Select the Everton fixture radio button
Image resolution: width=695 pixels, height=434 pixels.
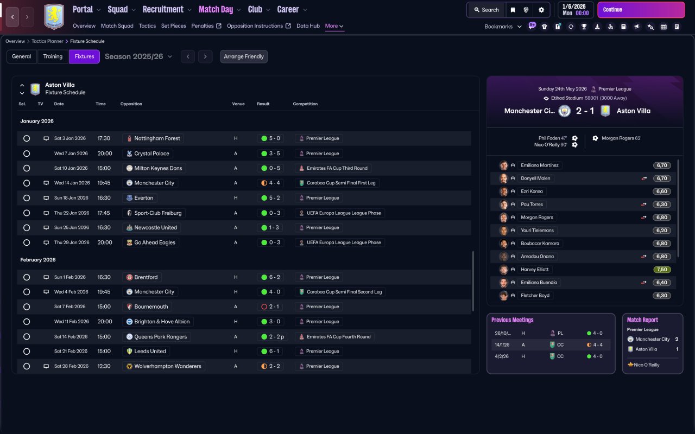pos(27,198)
